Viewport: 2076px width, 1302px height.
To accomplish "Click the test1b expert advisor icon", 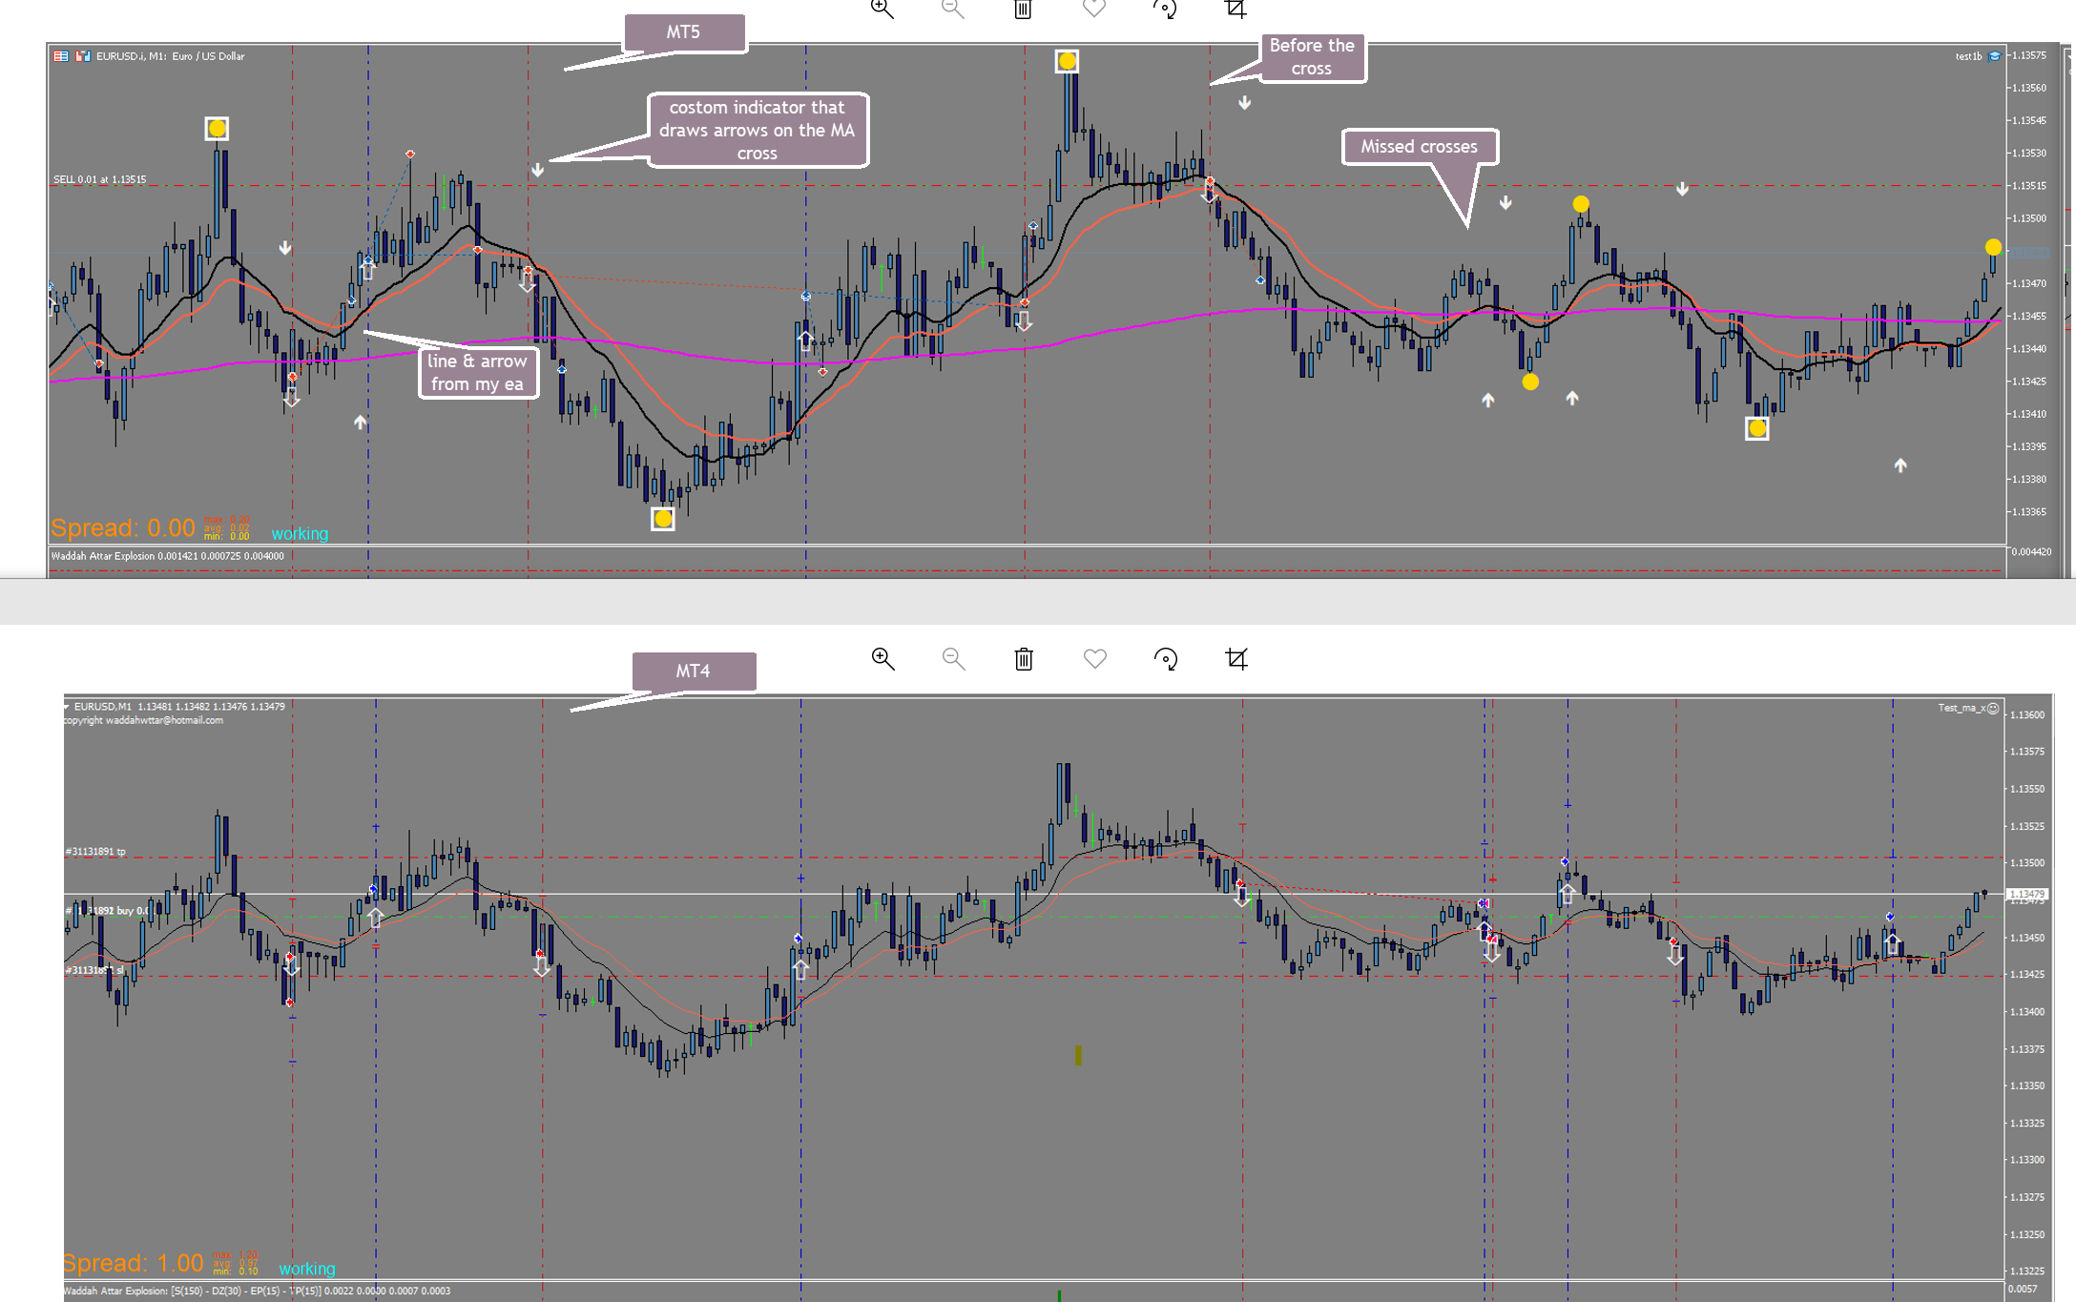I will tap(1994, 56).
